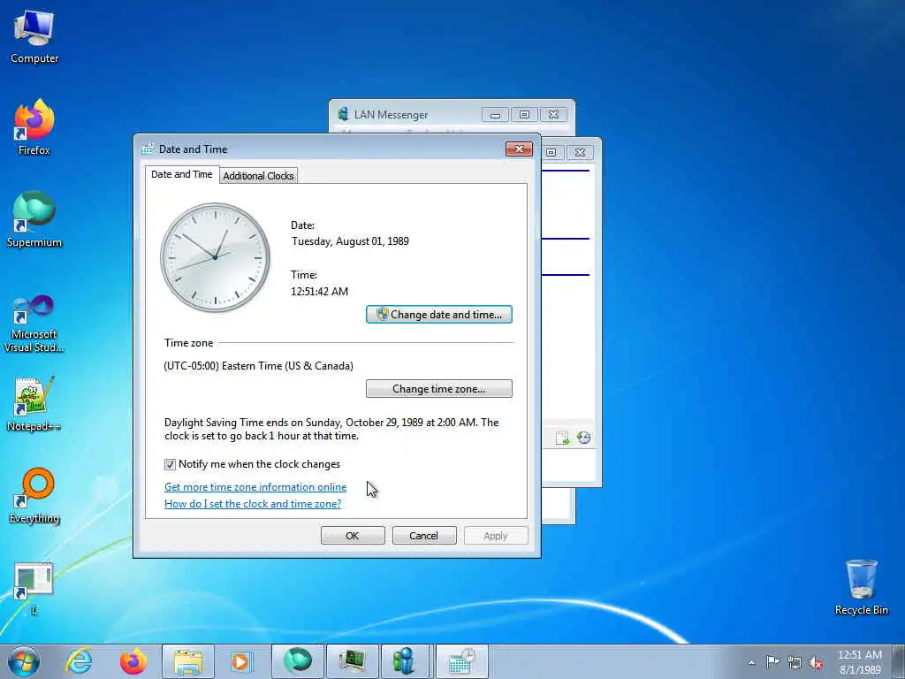Viewport: 905px width, 679px height.
Task: Open the Supermium desktop shortcut
Action: [x=34, y=219]
